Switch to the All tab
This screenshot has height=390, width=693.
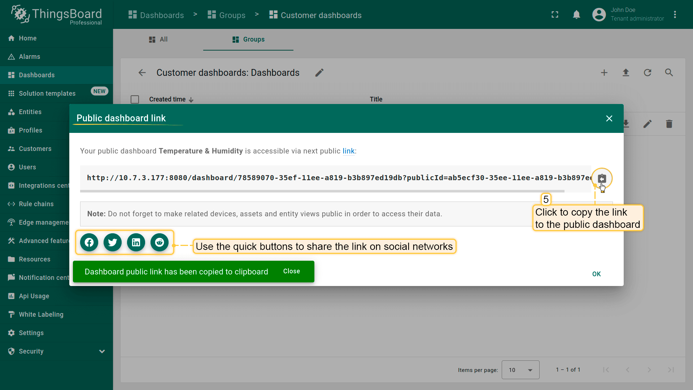(x=158, y=39)
